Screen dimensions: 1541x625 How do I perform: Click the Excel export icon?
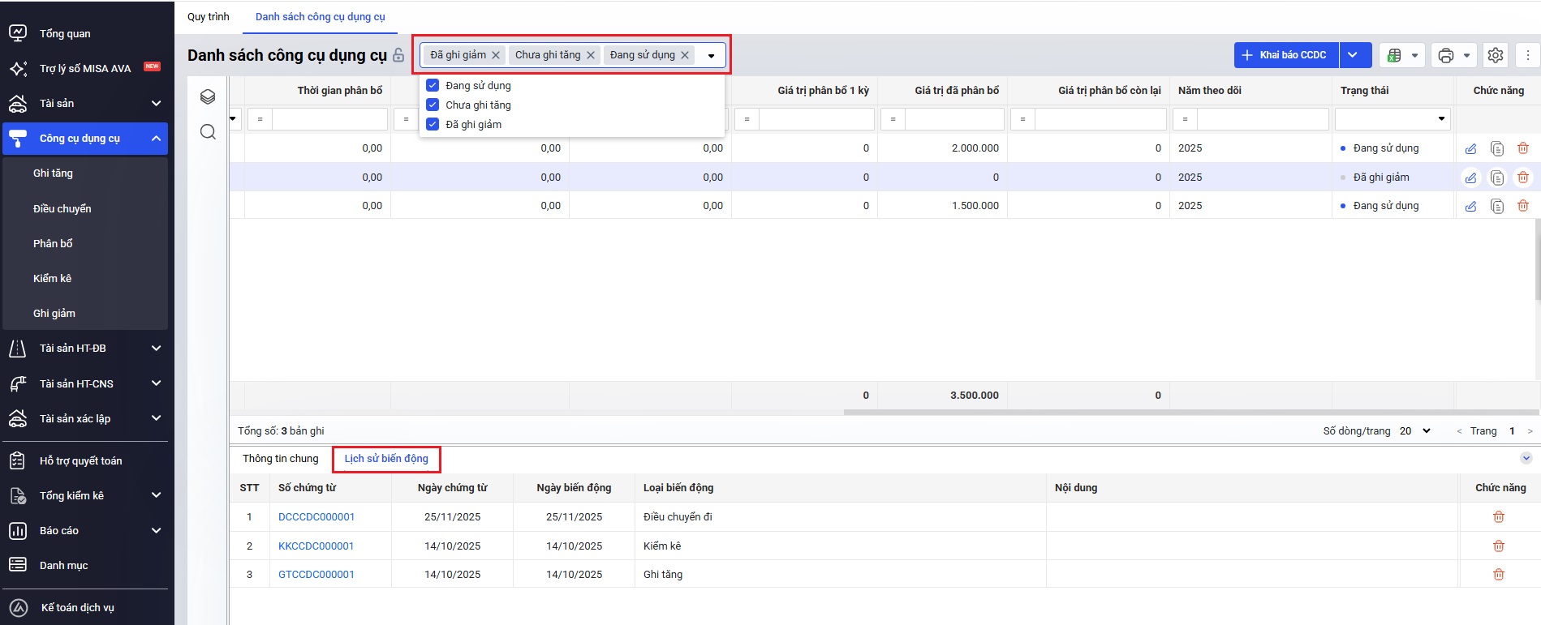pos(1394,55)
